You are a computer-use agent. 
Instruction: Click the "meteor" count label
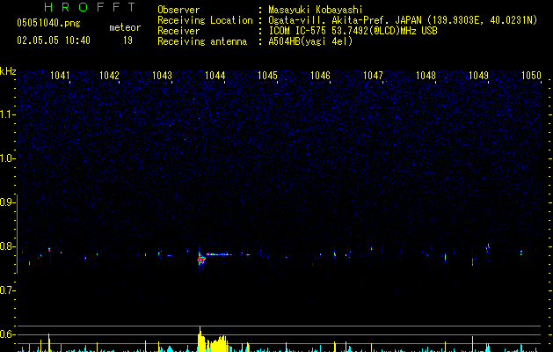coord(125,27)
